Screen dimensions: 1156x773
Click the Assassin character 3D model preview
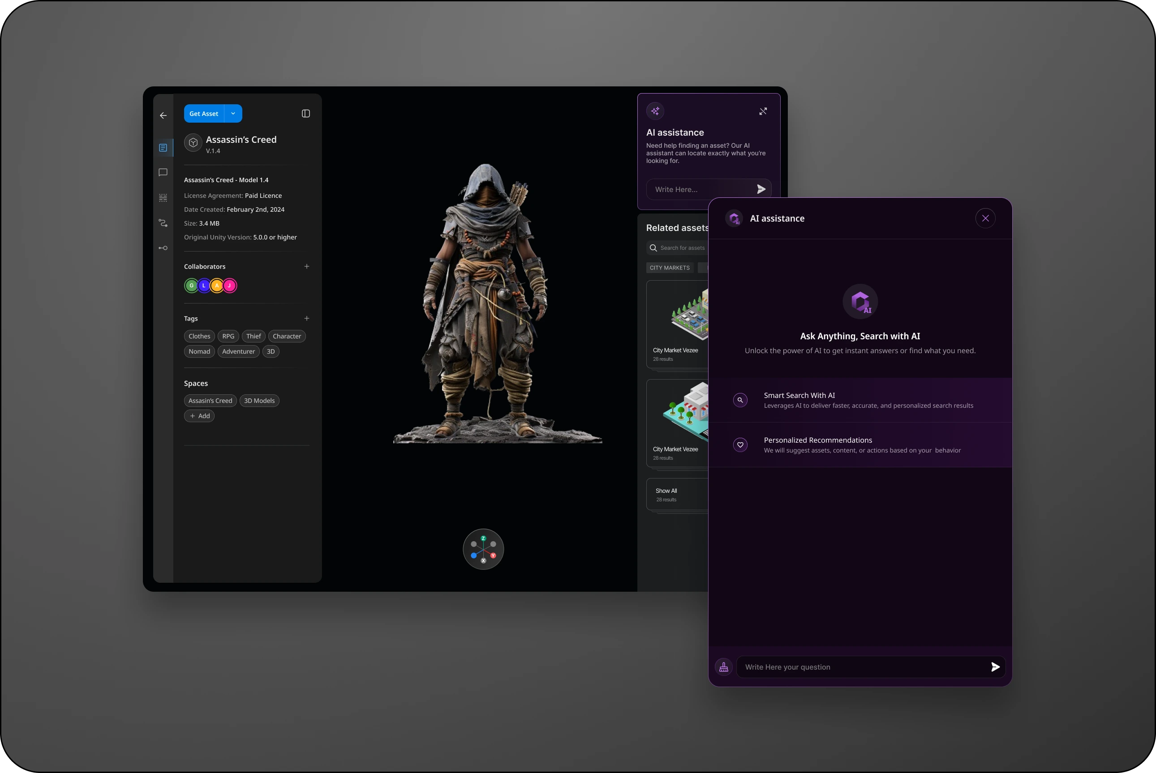497,303
